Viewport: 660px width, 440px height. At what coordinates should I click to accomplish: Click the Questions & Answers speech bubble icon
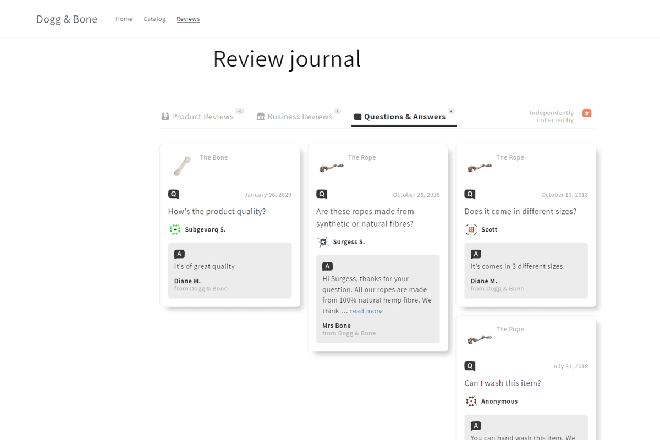click(x=358, y=117)
